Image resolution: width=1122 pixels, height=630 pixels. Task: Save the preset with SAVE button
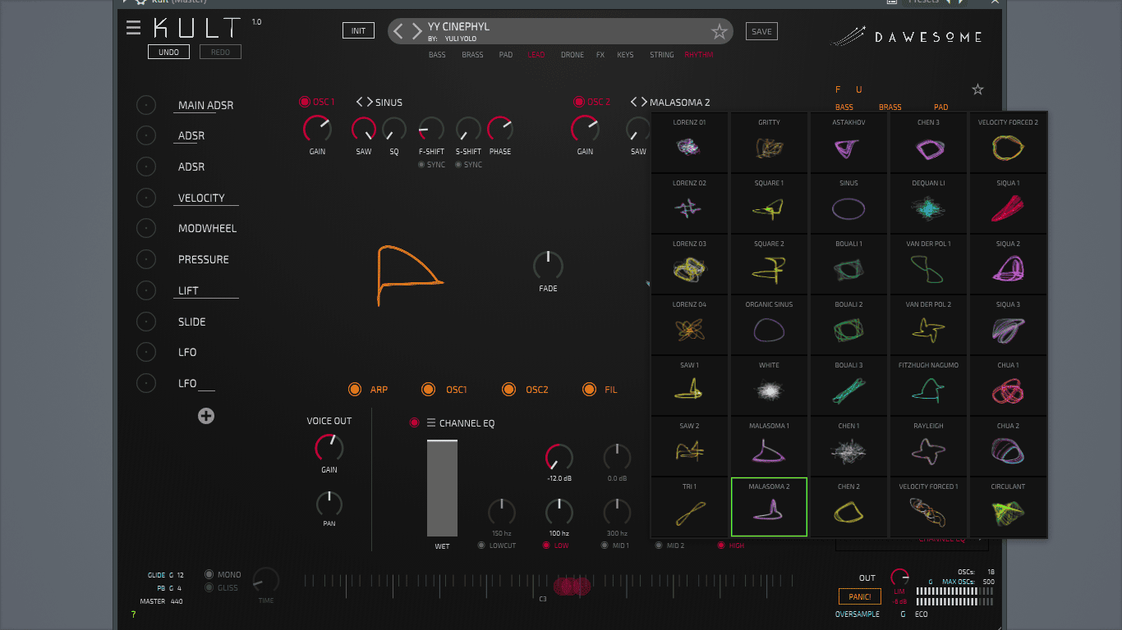pos(761,31)
